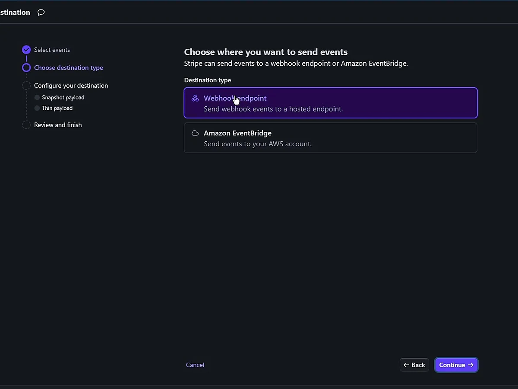The height and width of the screenshot is (389, 518).
Task: Go to the Select events step
Action: 52,50
